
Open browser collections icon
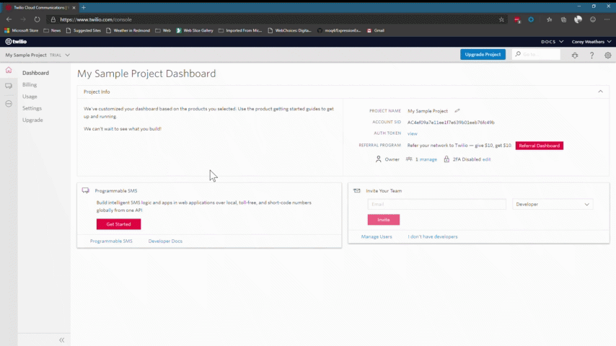(x=563, y=19)
